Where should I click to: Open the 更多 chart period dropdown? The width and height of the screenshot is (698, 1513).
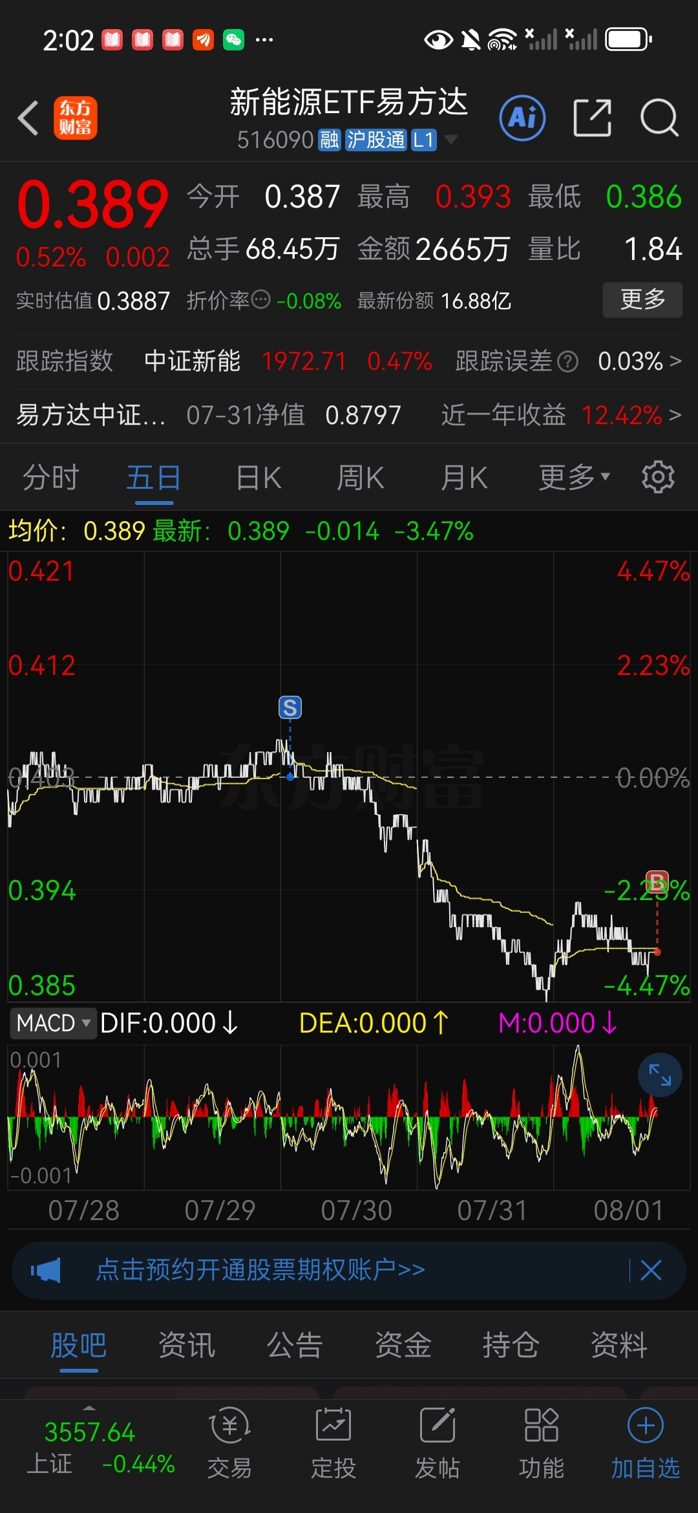[575, 477]
